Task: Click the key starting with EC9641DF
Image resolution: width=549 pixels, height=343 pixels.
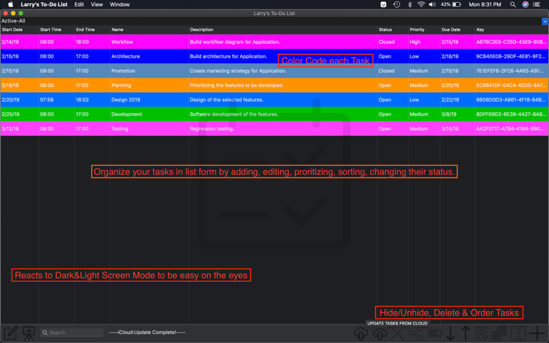Action: point(511,85)
